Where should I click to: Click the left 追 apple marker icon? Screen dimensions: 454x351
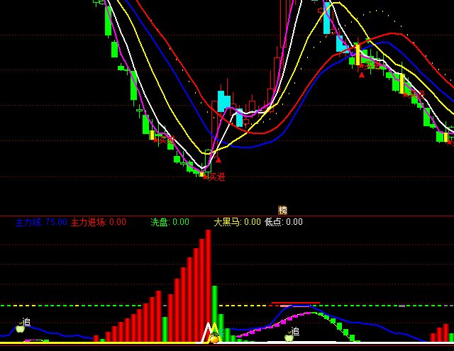point(21,328)
